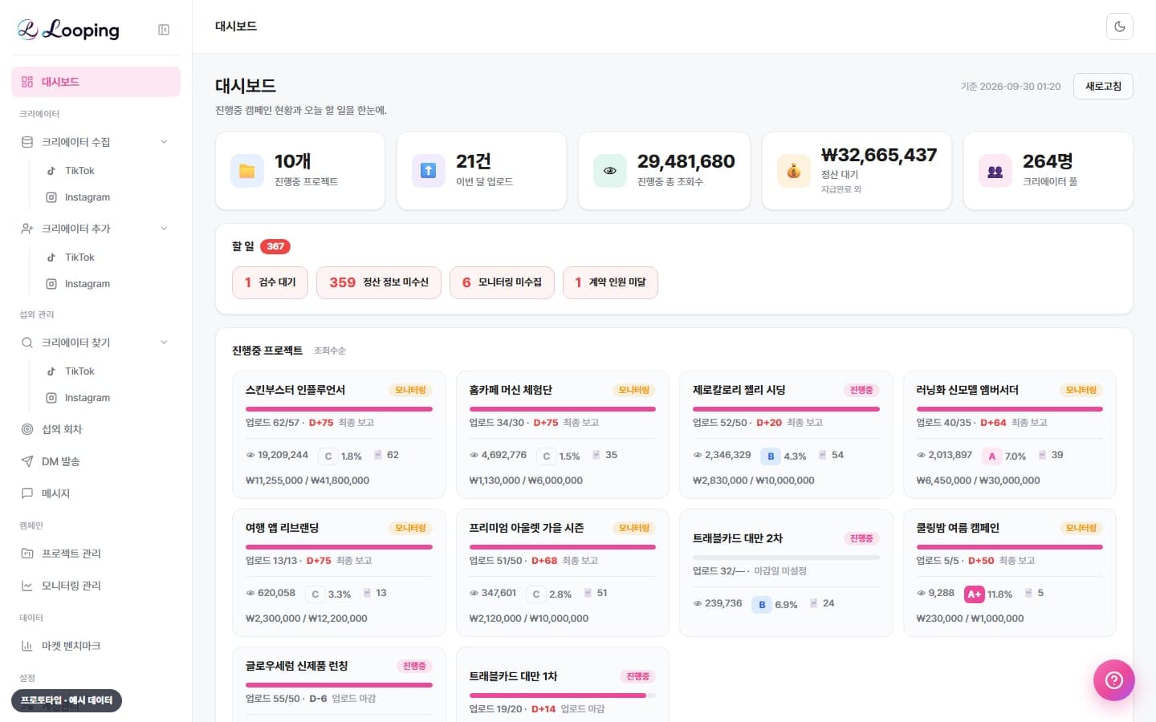Click progress bar of 스킨부스터 인플루언서 project
Image resolution: width=1156 pixels, height=722 pixels.
[339, 409]
